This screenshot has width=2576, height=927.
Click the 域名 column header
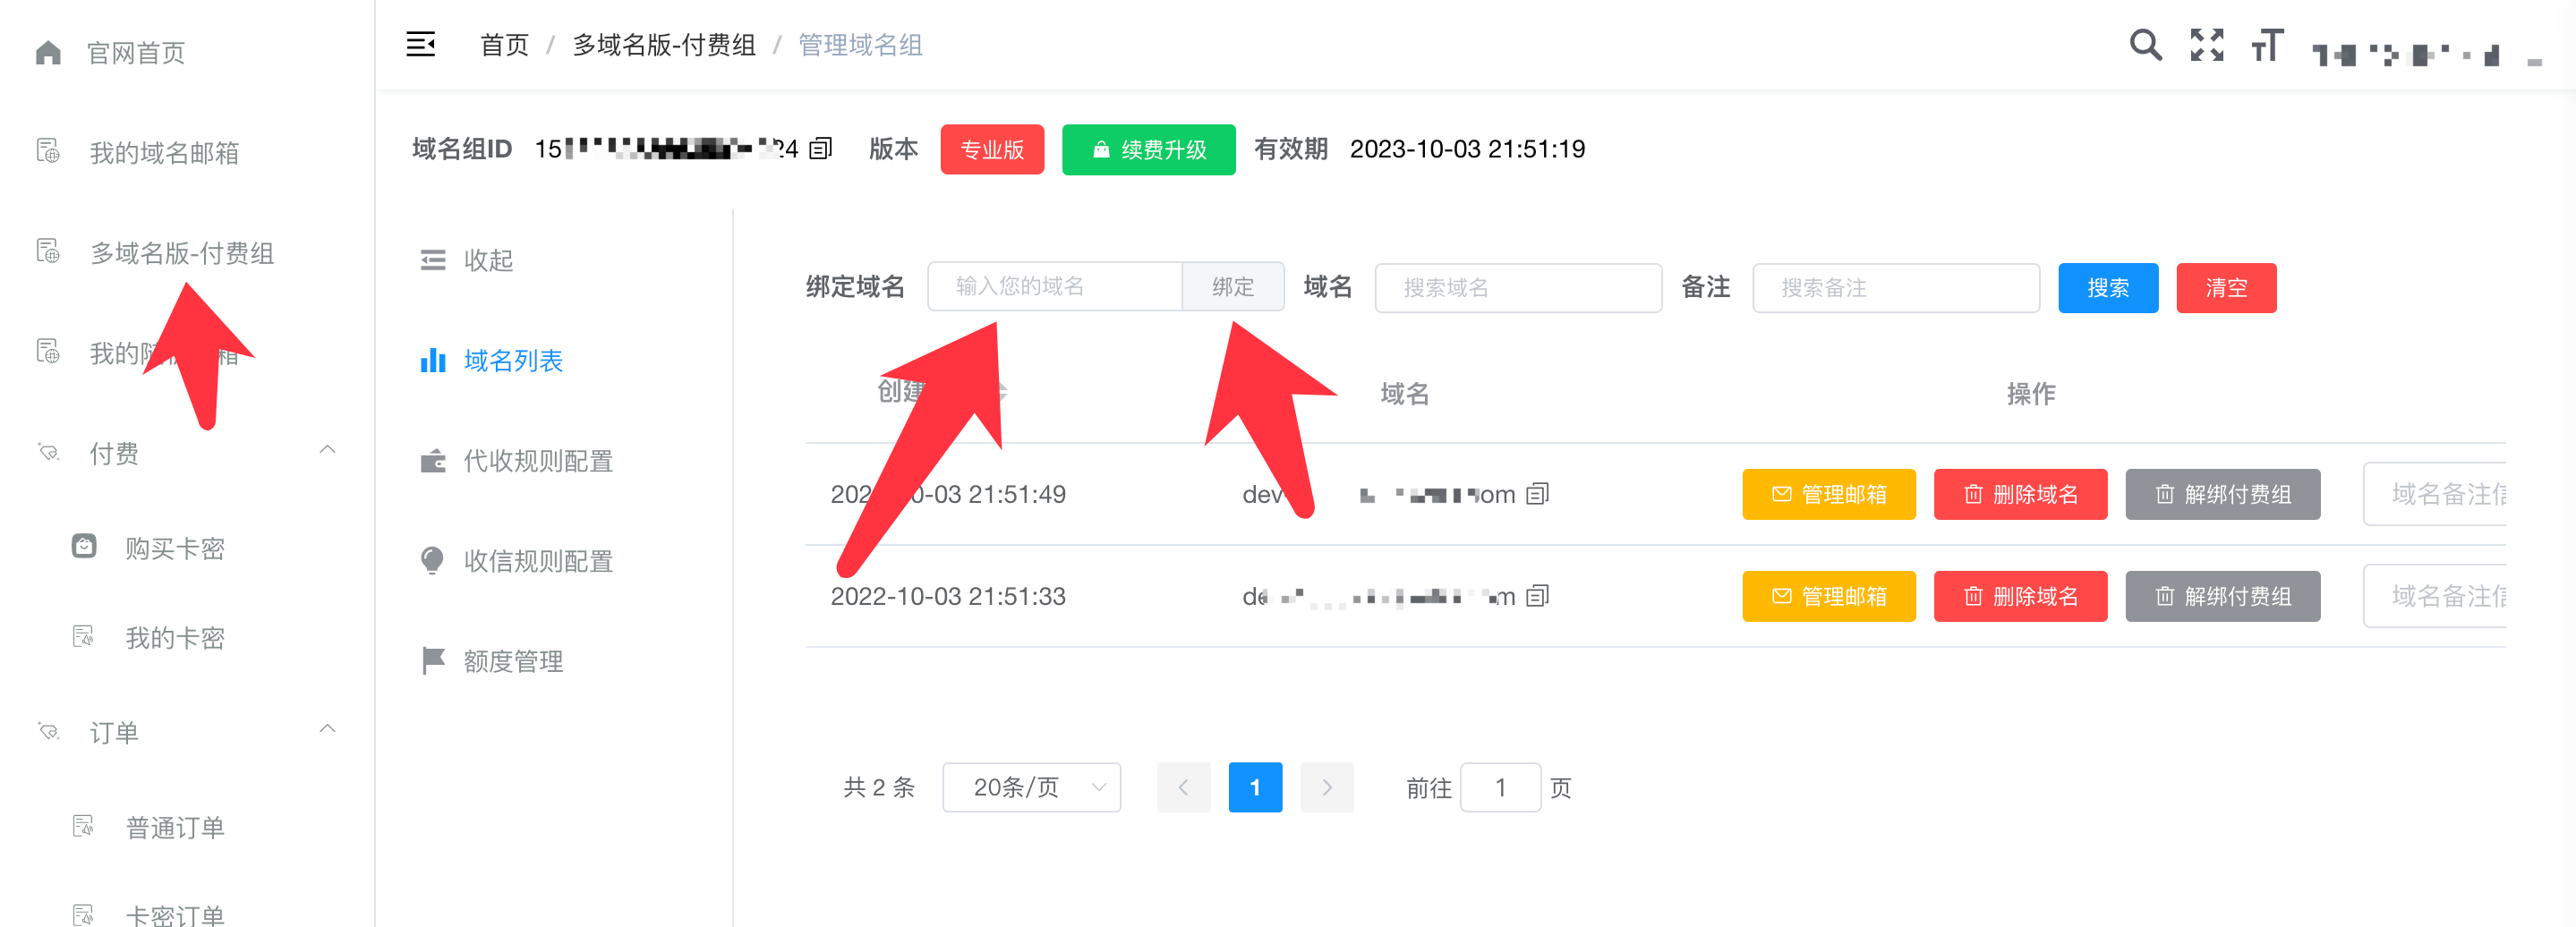pyautogui.click(x=1404, y=393)
